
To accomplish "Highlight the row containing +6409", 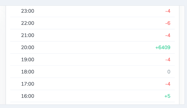I will click(92, 48).
